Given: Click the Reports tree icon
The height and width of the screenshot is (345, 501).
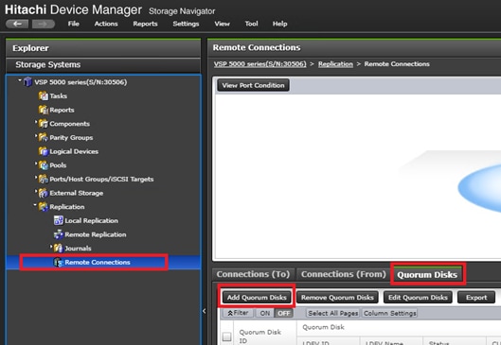Looking at the screenshot, I should [x=44, y=110].
